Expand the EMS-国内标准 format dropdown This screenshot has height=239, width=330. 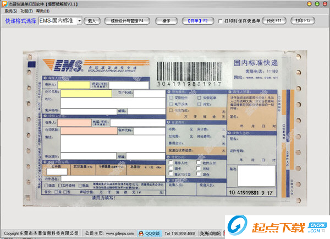pyautogui.click(x=79, y=21)
